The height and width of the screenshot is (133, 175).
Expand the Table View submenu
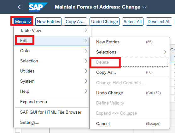pos(52,30)
